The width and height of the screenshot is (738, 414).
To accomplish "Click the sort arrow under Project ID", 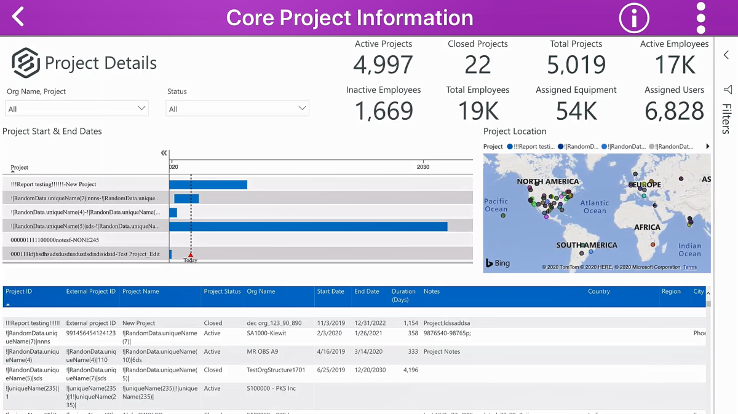I will point(8,304).
